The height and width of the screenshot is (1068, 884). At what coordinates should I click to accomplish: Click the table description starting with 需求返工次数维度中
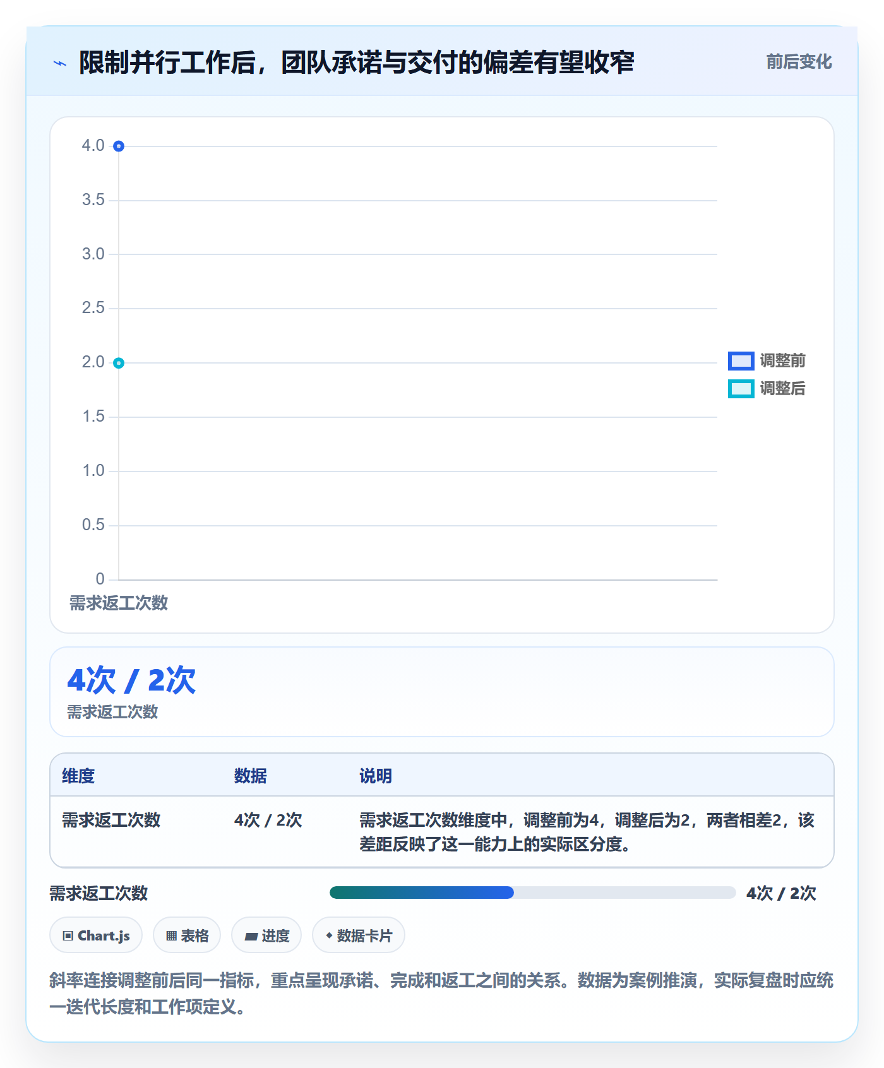[x=587, y=832]
